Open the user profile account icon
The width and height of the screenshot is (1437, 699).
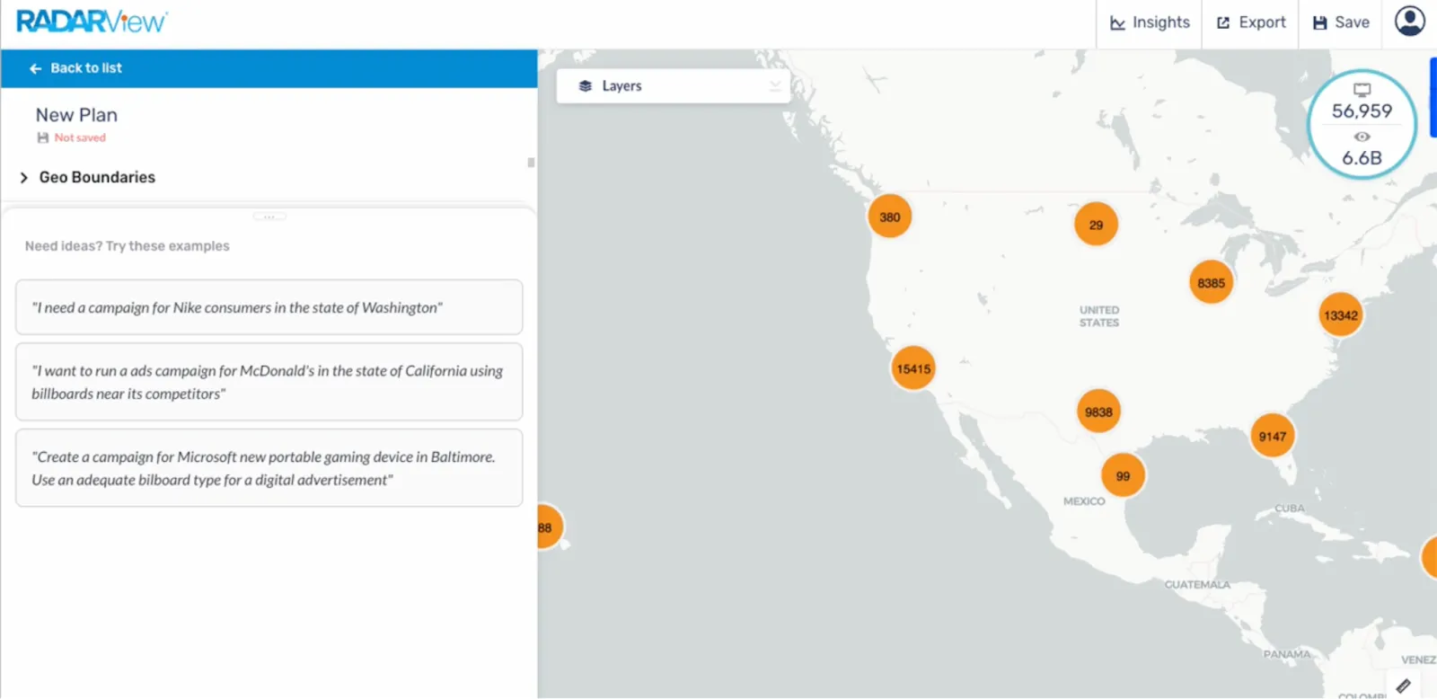(x=1409, y=21)
